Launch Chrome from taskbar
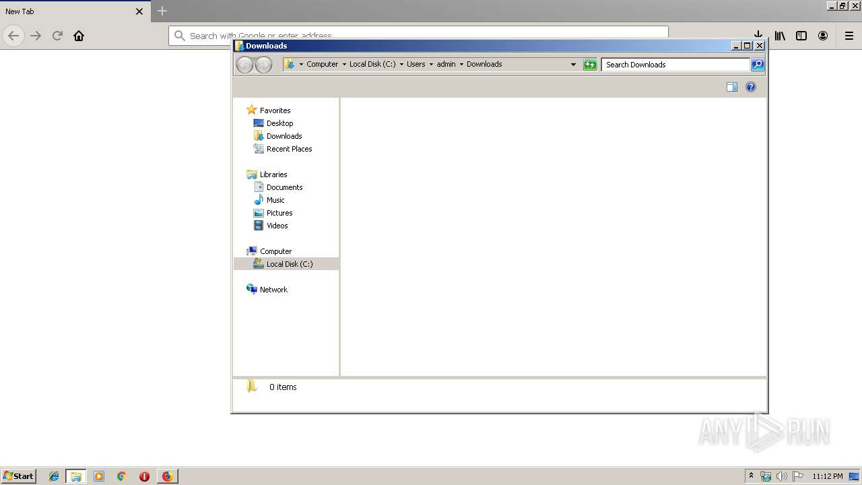Viewport: 862px width, 485px height. click(122, 476)
